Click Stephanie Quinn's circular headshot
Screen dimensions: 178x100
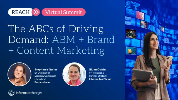click(x=19, y=74)
